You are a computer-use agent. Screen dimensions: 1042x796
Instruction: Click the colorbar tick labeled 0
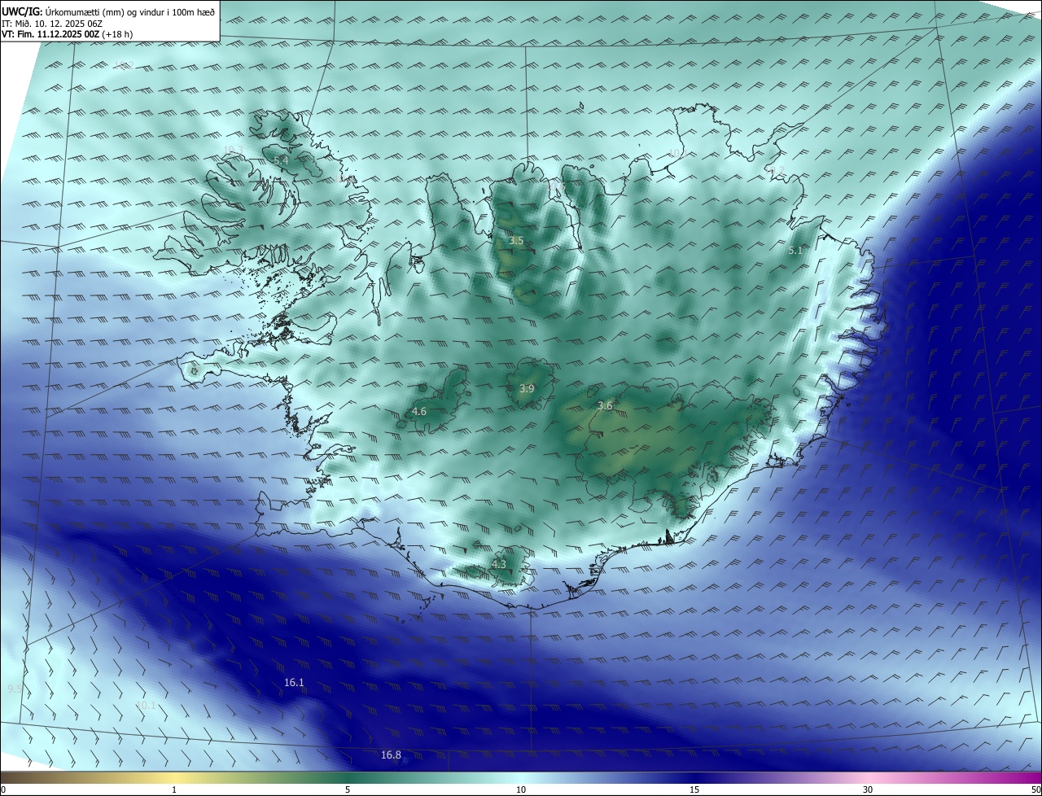click(x=2, y=789)
